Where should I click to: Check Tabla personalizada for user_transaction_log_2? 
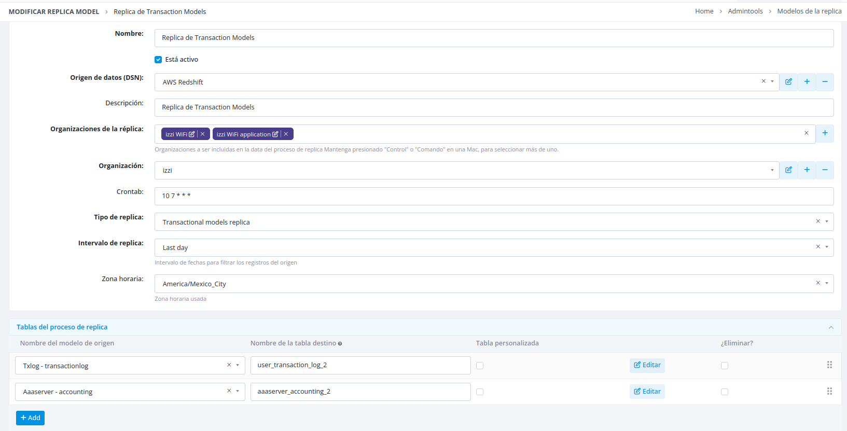click(x=480, y=366)
